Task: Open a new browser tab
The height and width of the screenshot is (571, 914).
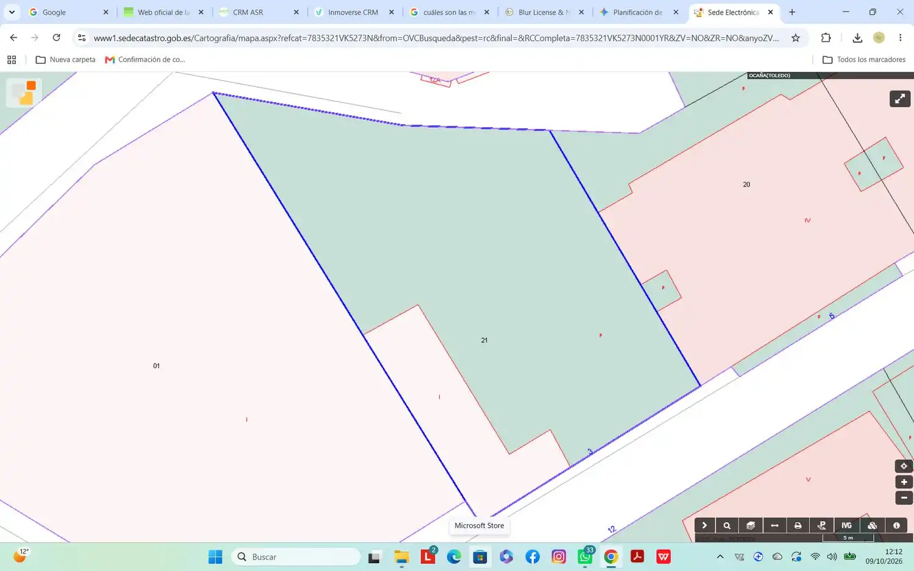Action: tap(792, 12)
